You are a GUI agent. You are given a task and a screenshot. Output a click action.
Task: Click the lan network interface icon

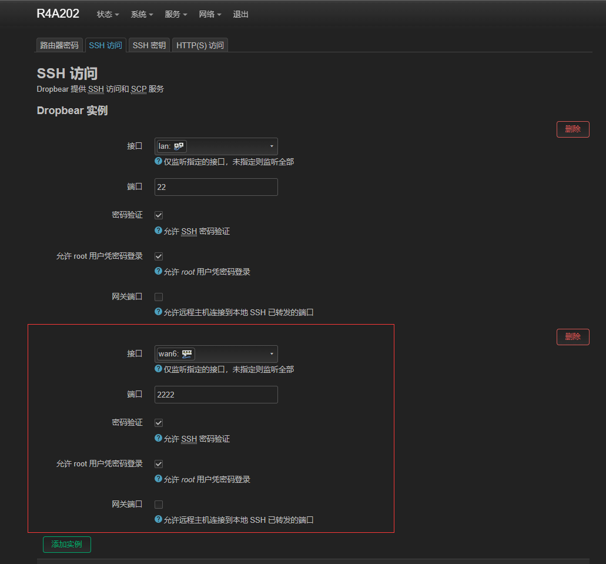[x=179, y=146]
